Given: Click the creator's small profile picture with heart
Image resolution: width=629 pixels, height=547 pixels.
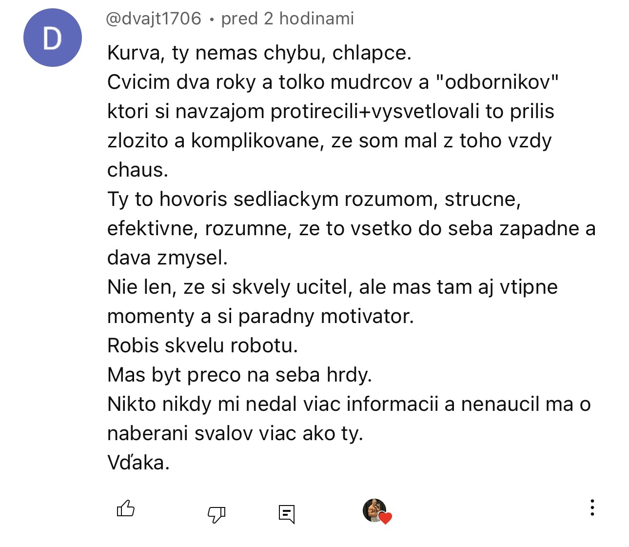Looking at the screenshot, I should 374,510.
